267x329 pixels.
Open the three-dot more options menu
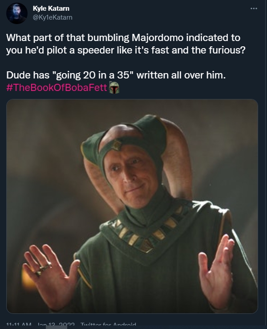point(254,8)
